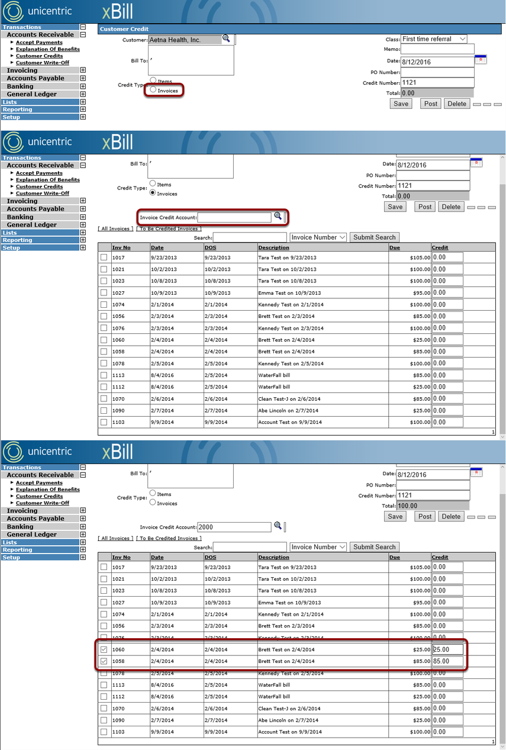Click Credit field showing 85.00 for invoice 1058
506x750 pixels.
tap(447, 661)
